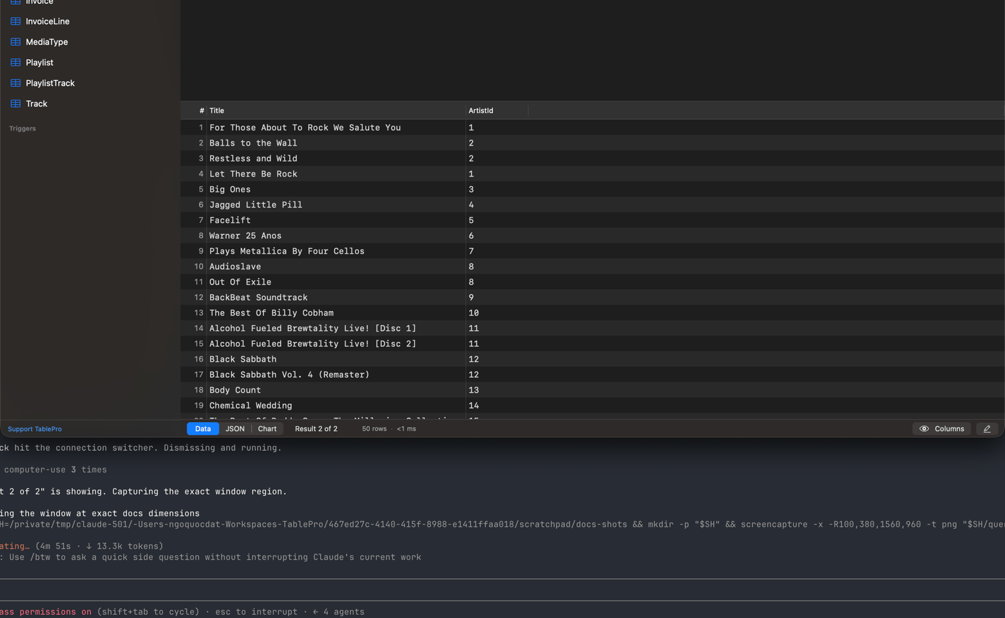Click the pencil edit icon button

pyautogui.click(x=987, y=429)
